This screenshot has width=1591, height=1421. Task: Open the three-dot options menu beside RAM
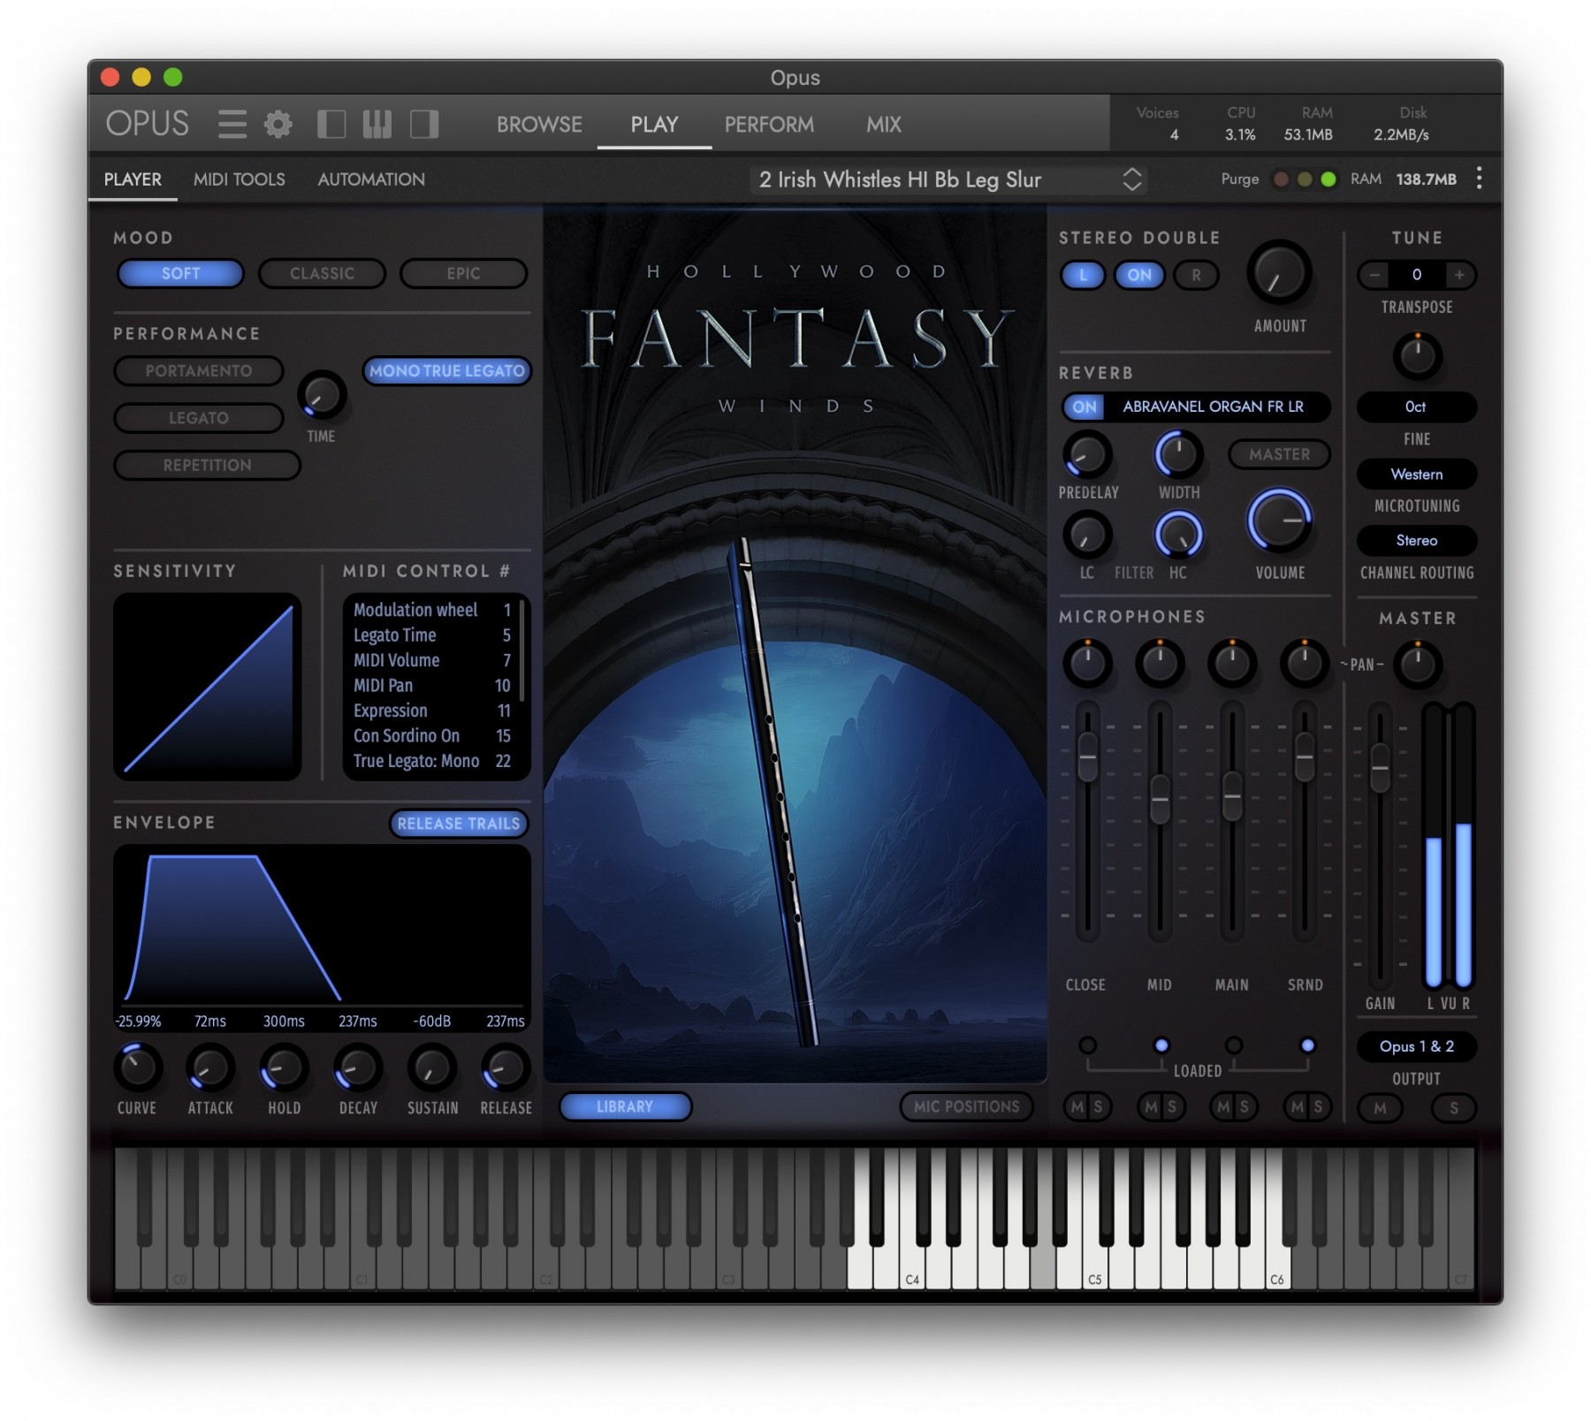pos(1479,179)
